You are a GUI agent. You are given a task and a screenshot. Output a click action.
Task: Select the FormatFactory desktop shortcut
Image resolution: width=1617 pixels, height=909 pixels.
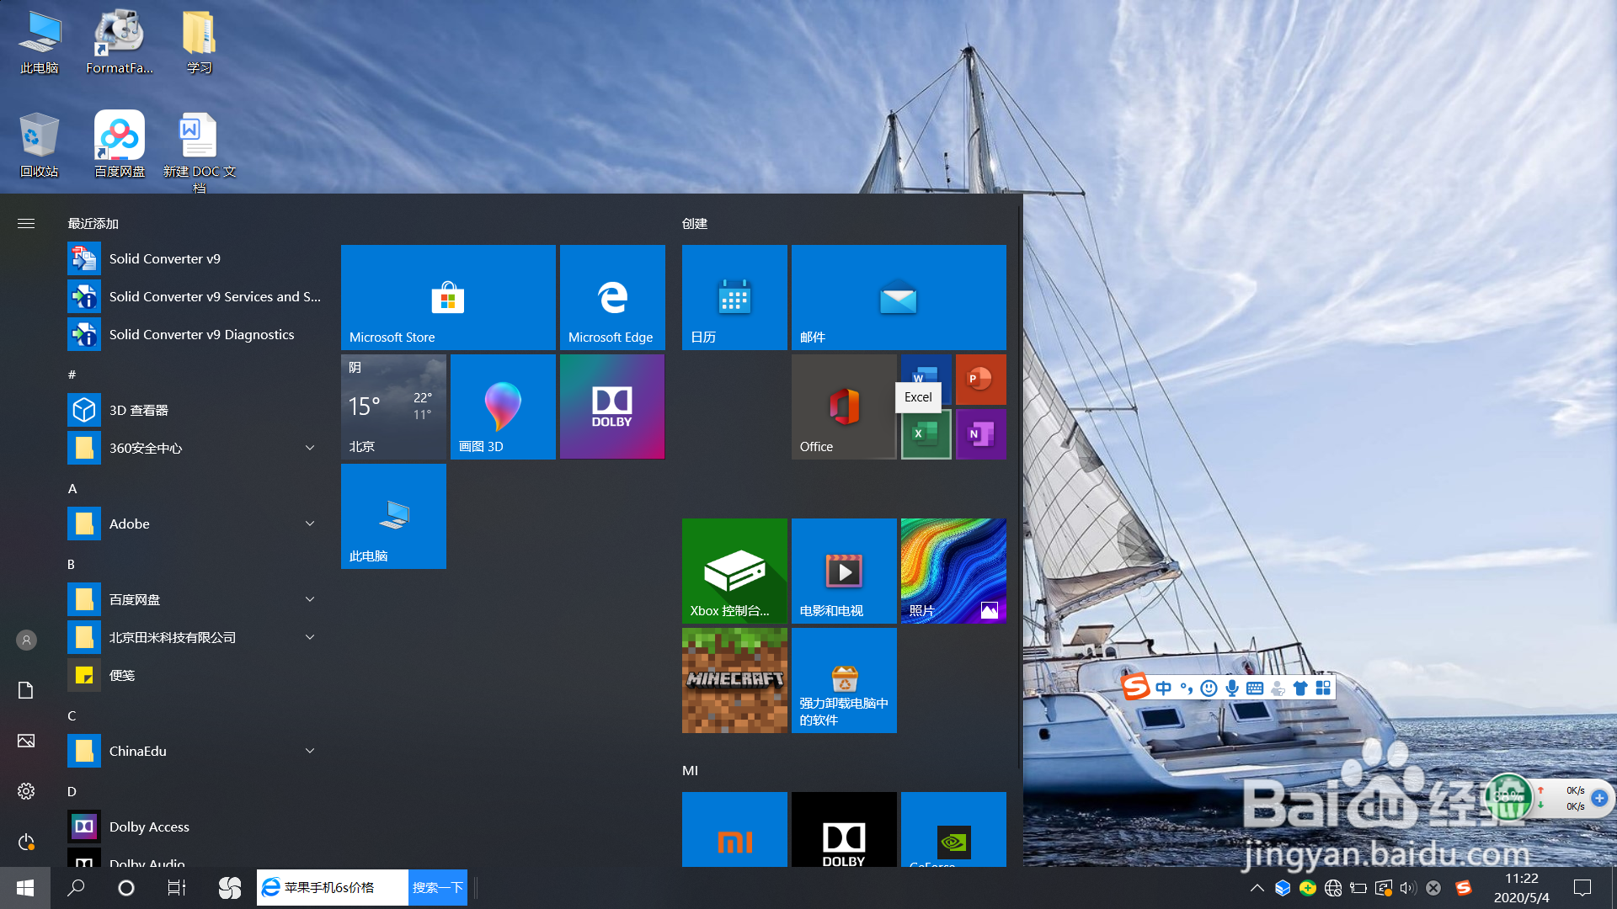120,42
